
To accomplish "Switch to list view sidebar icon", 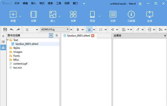I will click(x=3, y=42).
